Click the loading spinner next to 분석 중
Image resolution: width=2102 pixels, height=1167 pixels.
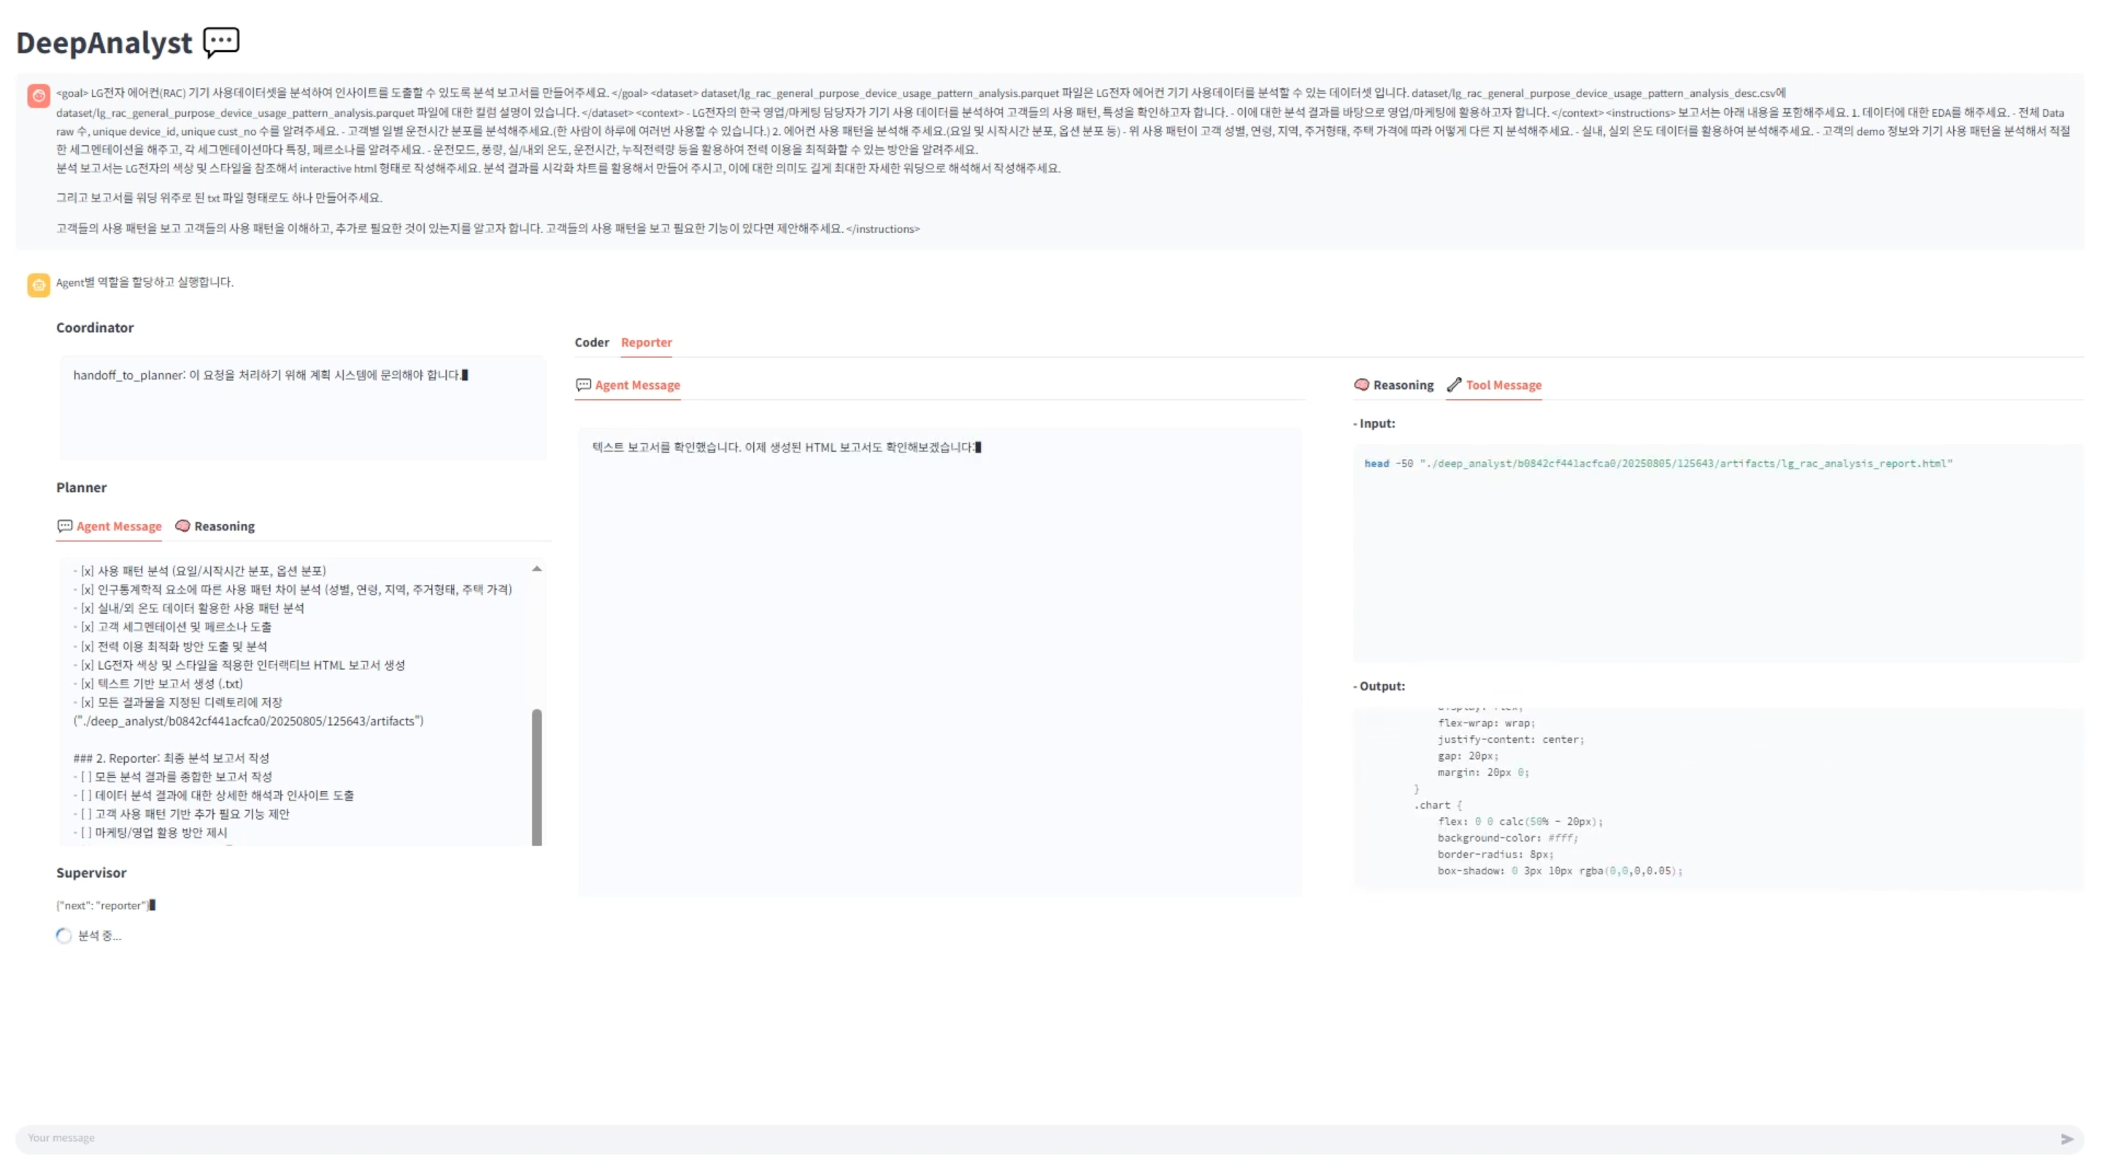pos(63,936)
